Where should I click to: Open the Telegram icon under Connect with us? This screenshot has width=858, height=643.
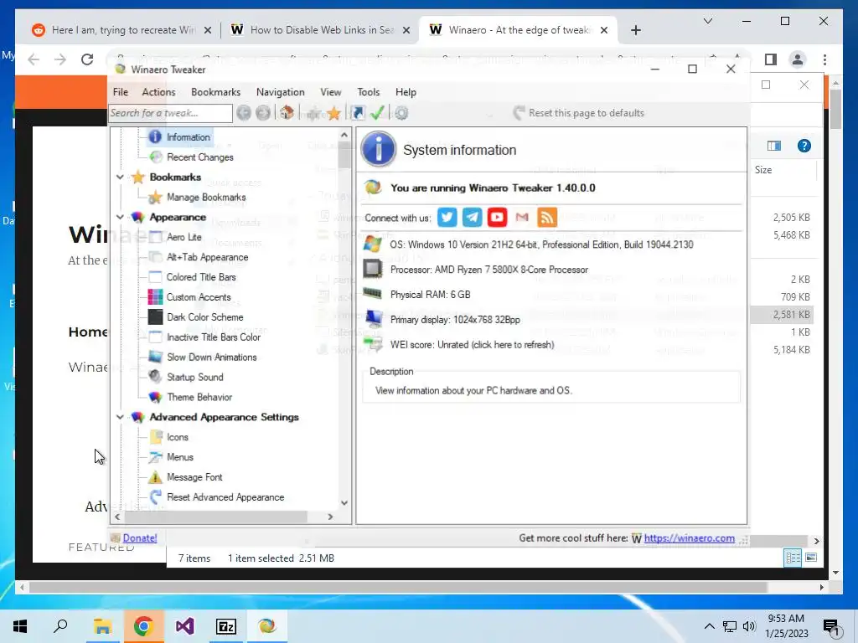473,218
